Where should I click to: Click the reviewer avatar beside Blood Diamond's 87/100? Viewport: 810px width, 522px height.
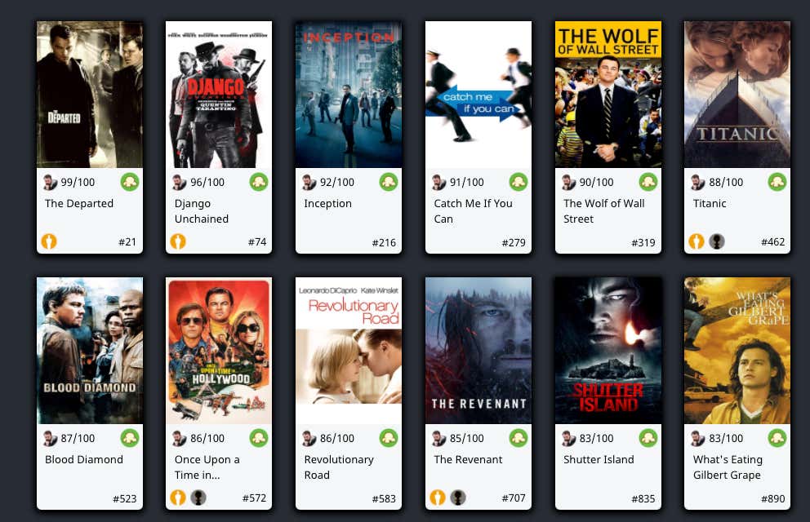tap(50, 438)
